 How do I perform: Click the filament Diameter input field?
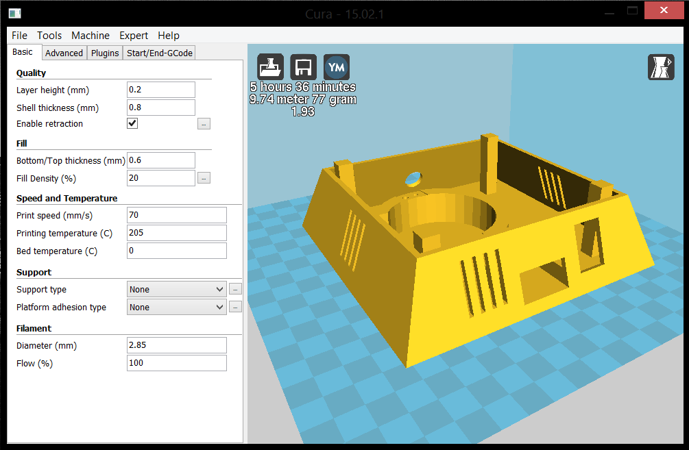pyautogui.click(x=177, y=345)
